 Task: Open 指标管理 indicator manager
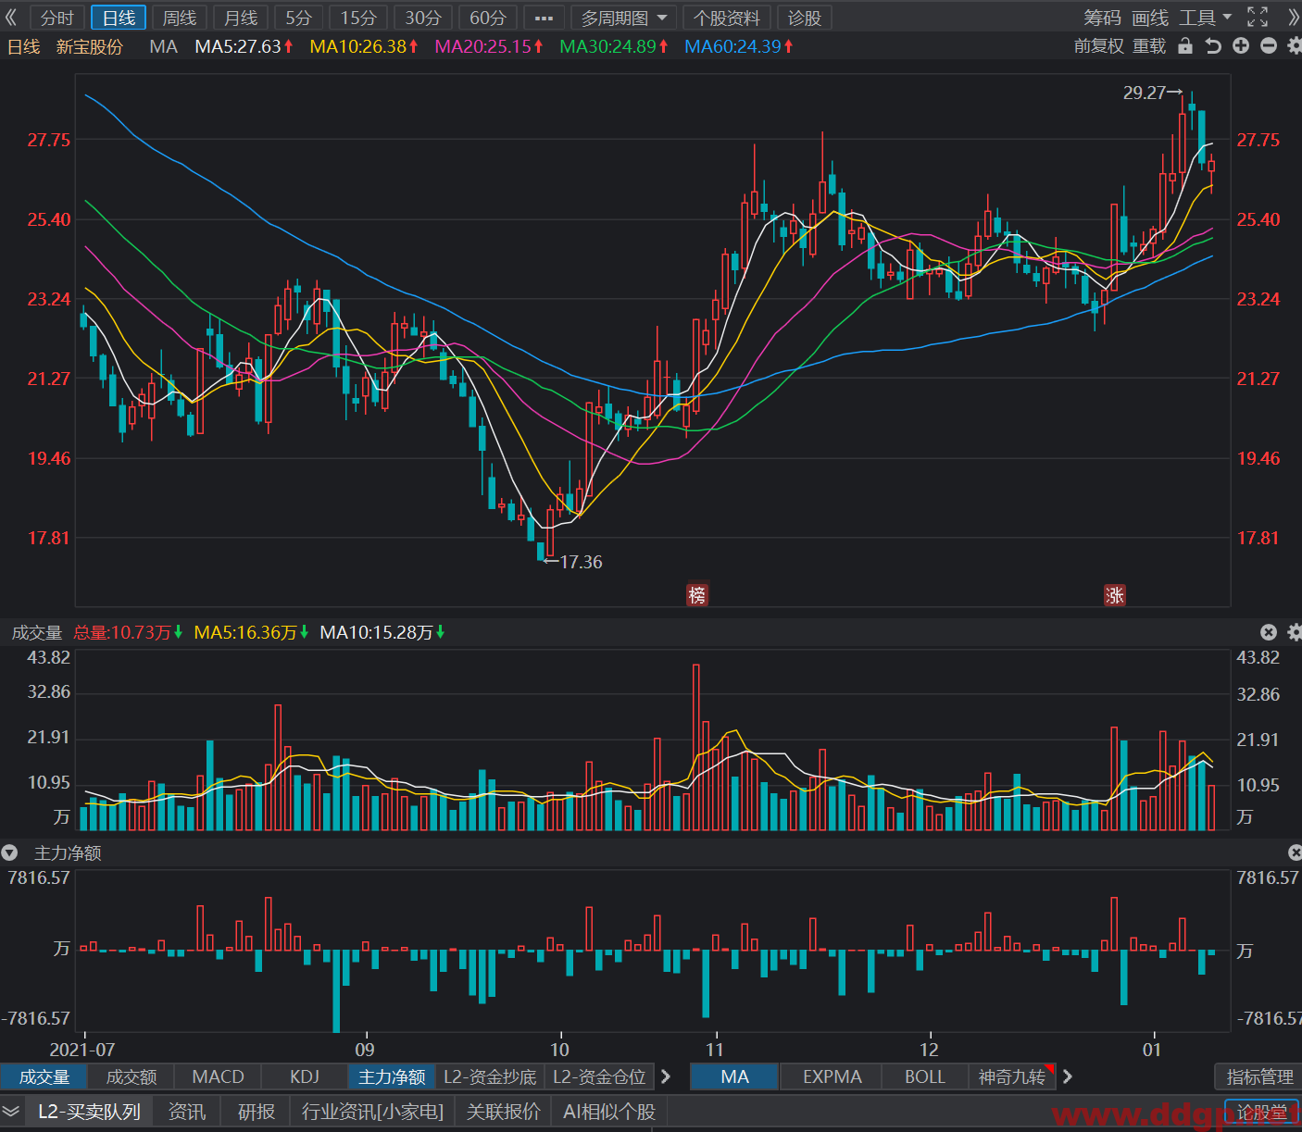pos(1259,1076)
